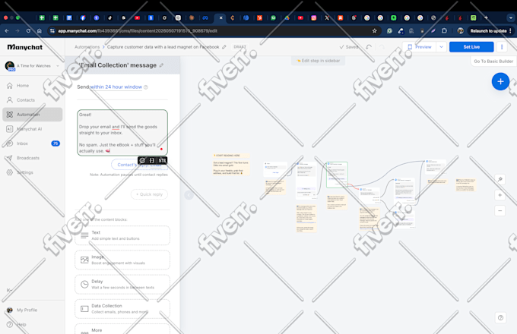Add a Quick reply
517x334 pixels.
149,194
